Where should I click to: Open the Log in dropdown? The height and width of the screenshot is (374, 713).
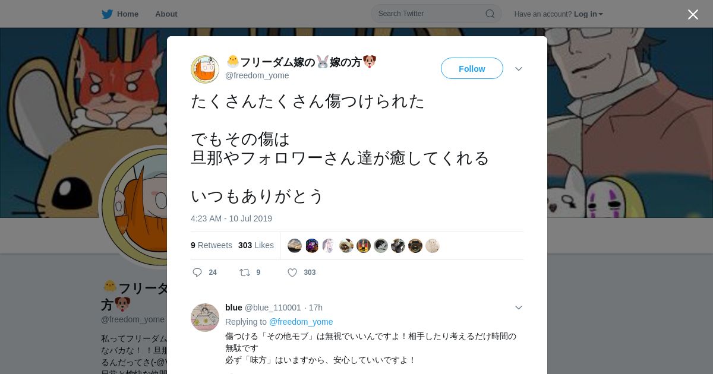click(x=588, y=14)
